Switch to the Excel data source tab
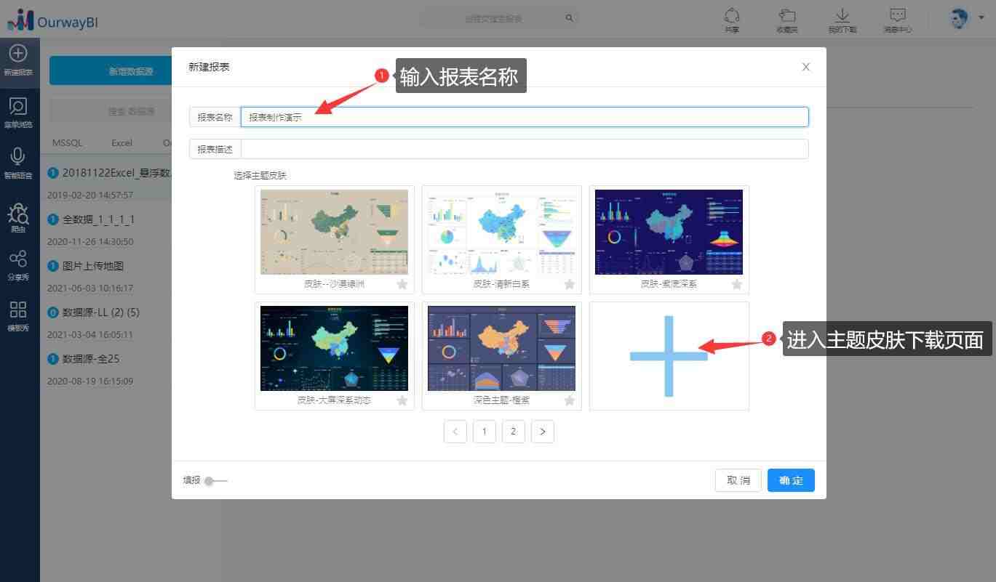 (121, 142)
